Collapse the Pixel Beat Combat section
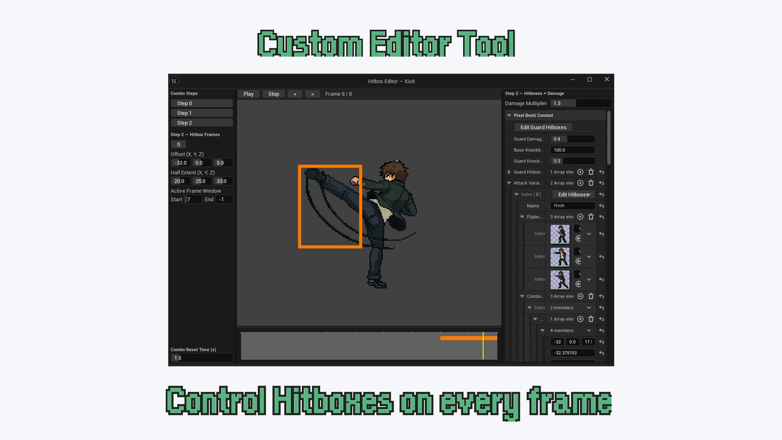The width and height of the screenshot is (782, 440). [x=509, y=116]
